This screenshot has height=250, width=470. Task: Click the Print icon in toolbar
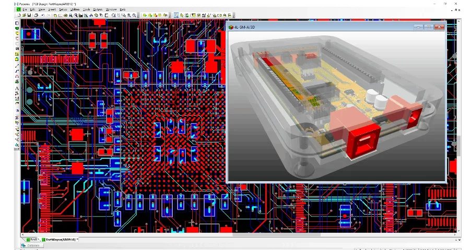tap(36, 15)
